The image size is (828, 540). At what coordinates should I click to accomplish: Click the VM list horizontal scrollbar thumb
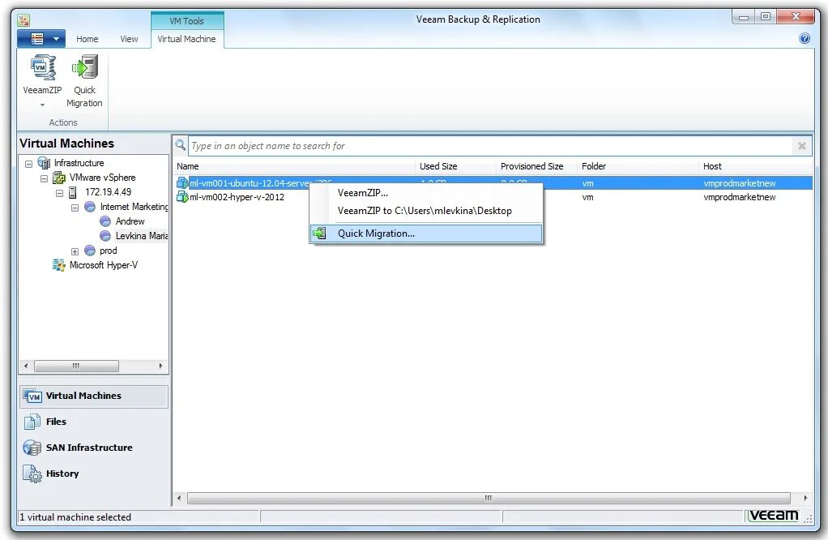(489, 498)
